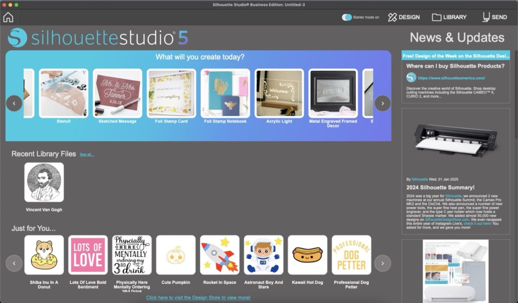Select the Rocket In Space design
Image resolution: width=518 pixels, height=303 pixels.
click(220, 255)
